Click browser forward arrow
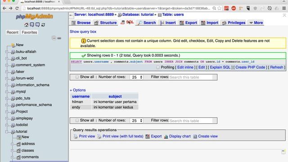Image resolution: width=288 pixels, height=162 pixels. 11,8
